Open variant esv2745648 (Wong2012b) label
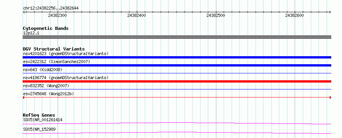This screenshot has height=138, width=342. [x=48, y=94]
